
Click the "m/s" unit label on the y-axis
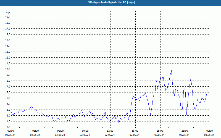pos(8,12)
